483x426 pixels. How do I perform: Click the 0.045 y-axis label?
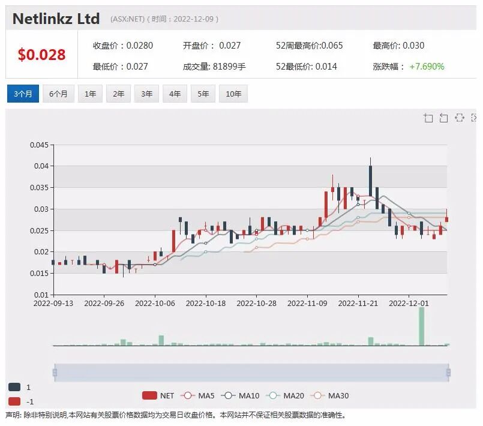[39, 145]
